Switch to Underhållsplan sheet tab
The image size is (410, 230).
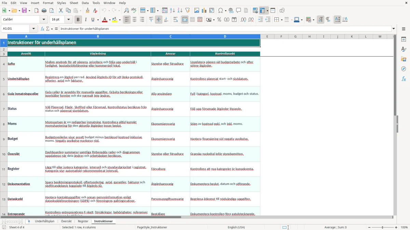(x=45, y=221)
